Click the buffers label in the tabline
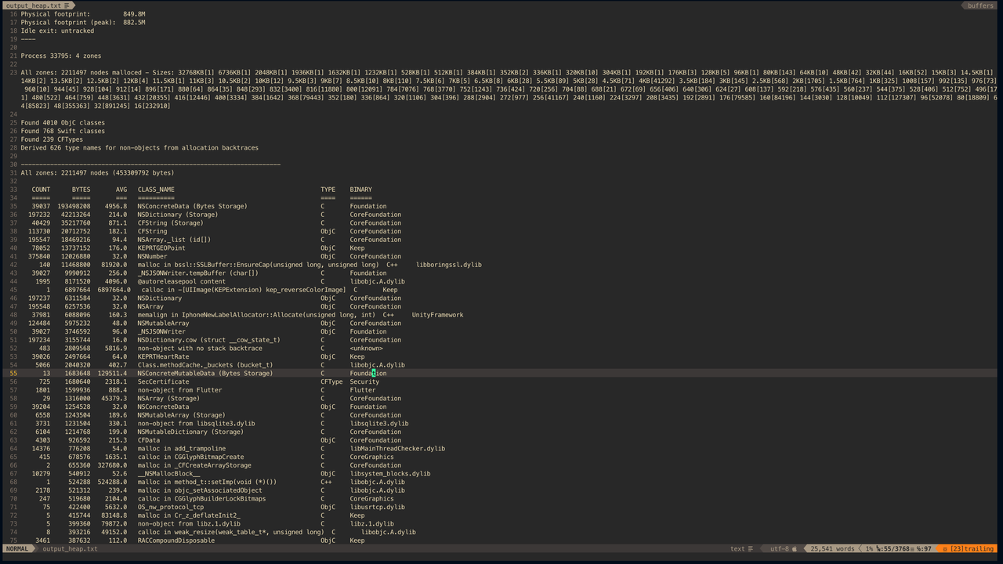Viewport: 1003px width, 564px height. 979,5
